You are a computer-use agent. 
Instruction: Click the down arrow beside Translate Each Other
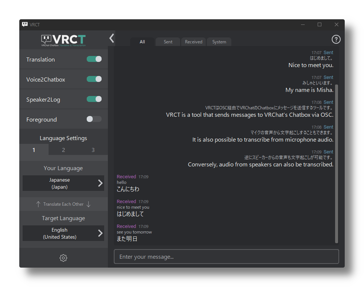pyautogui.click(x=89, y=204)
